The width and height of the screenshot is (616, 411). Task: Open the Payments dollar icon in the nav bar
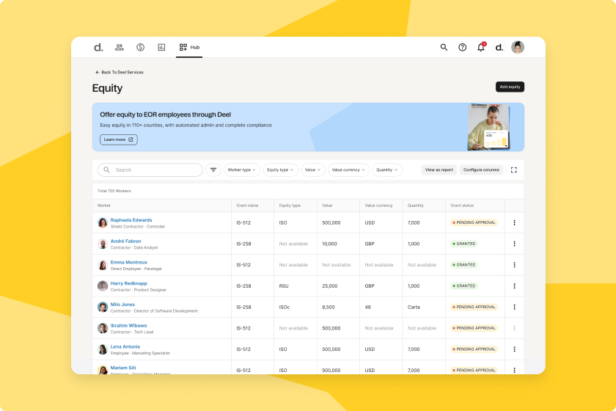pos(140,47)
